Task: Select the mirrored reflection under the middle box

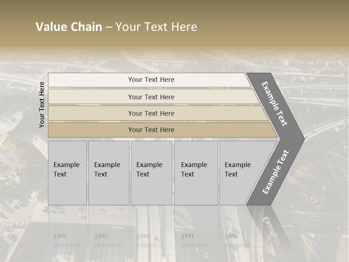Action: click(x=149, y=240)
